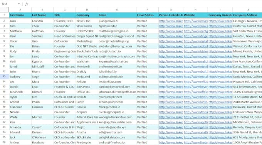Open the brinc website link in row 17
This screenshot has height=145, width=262.
[196, 97]
